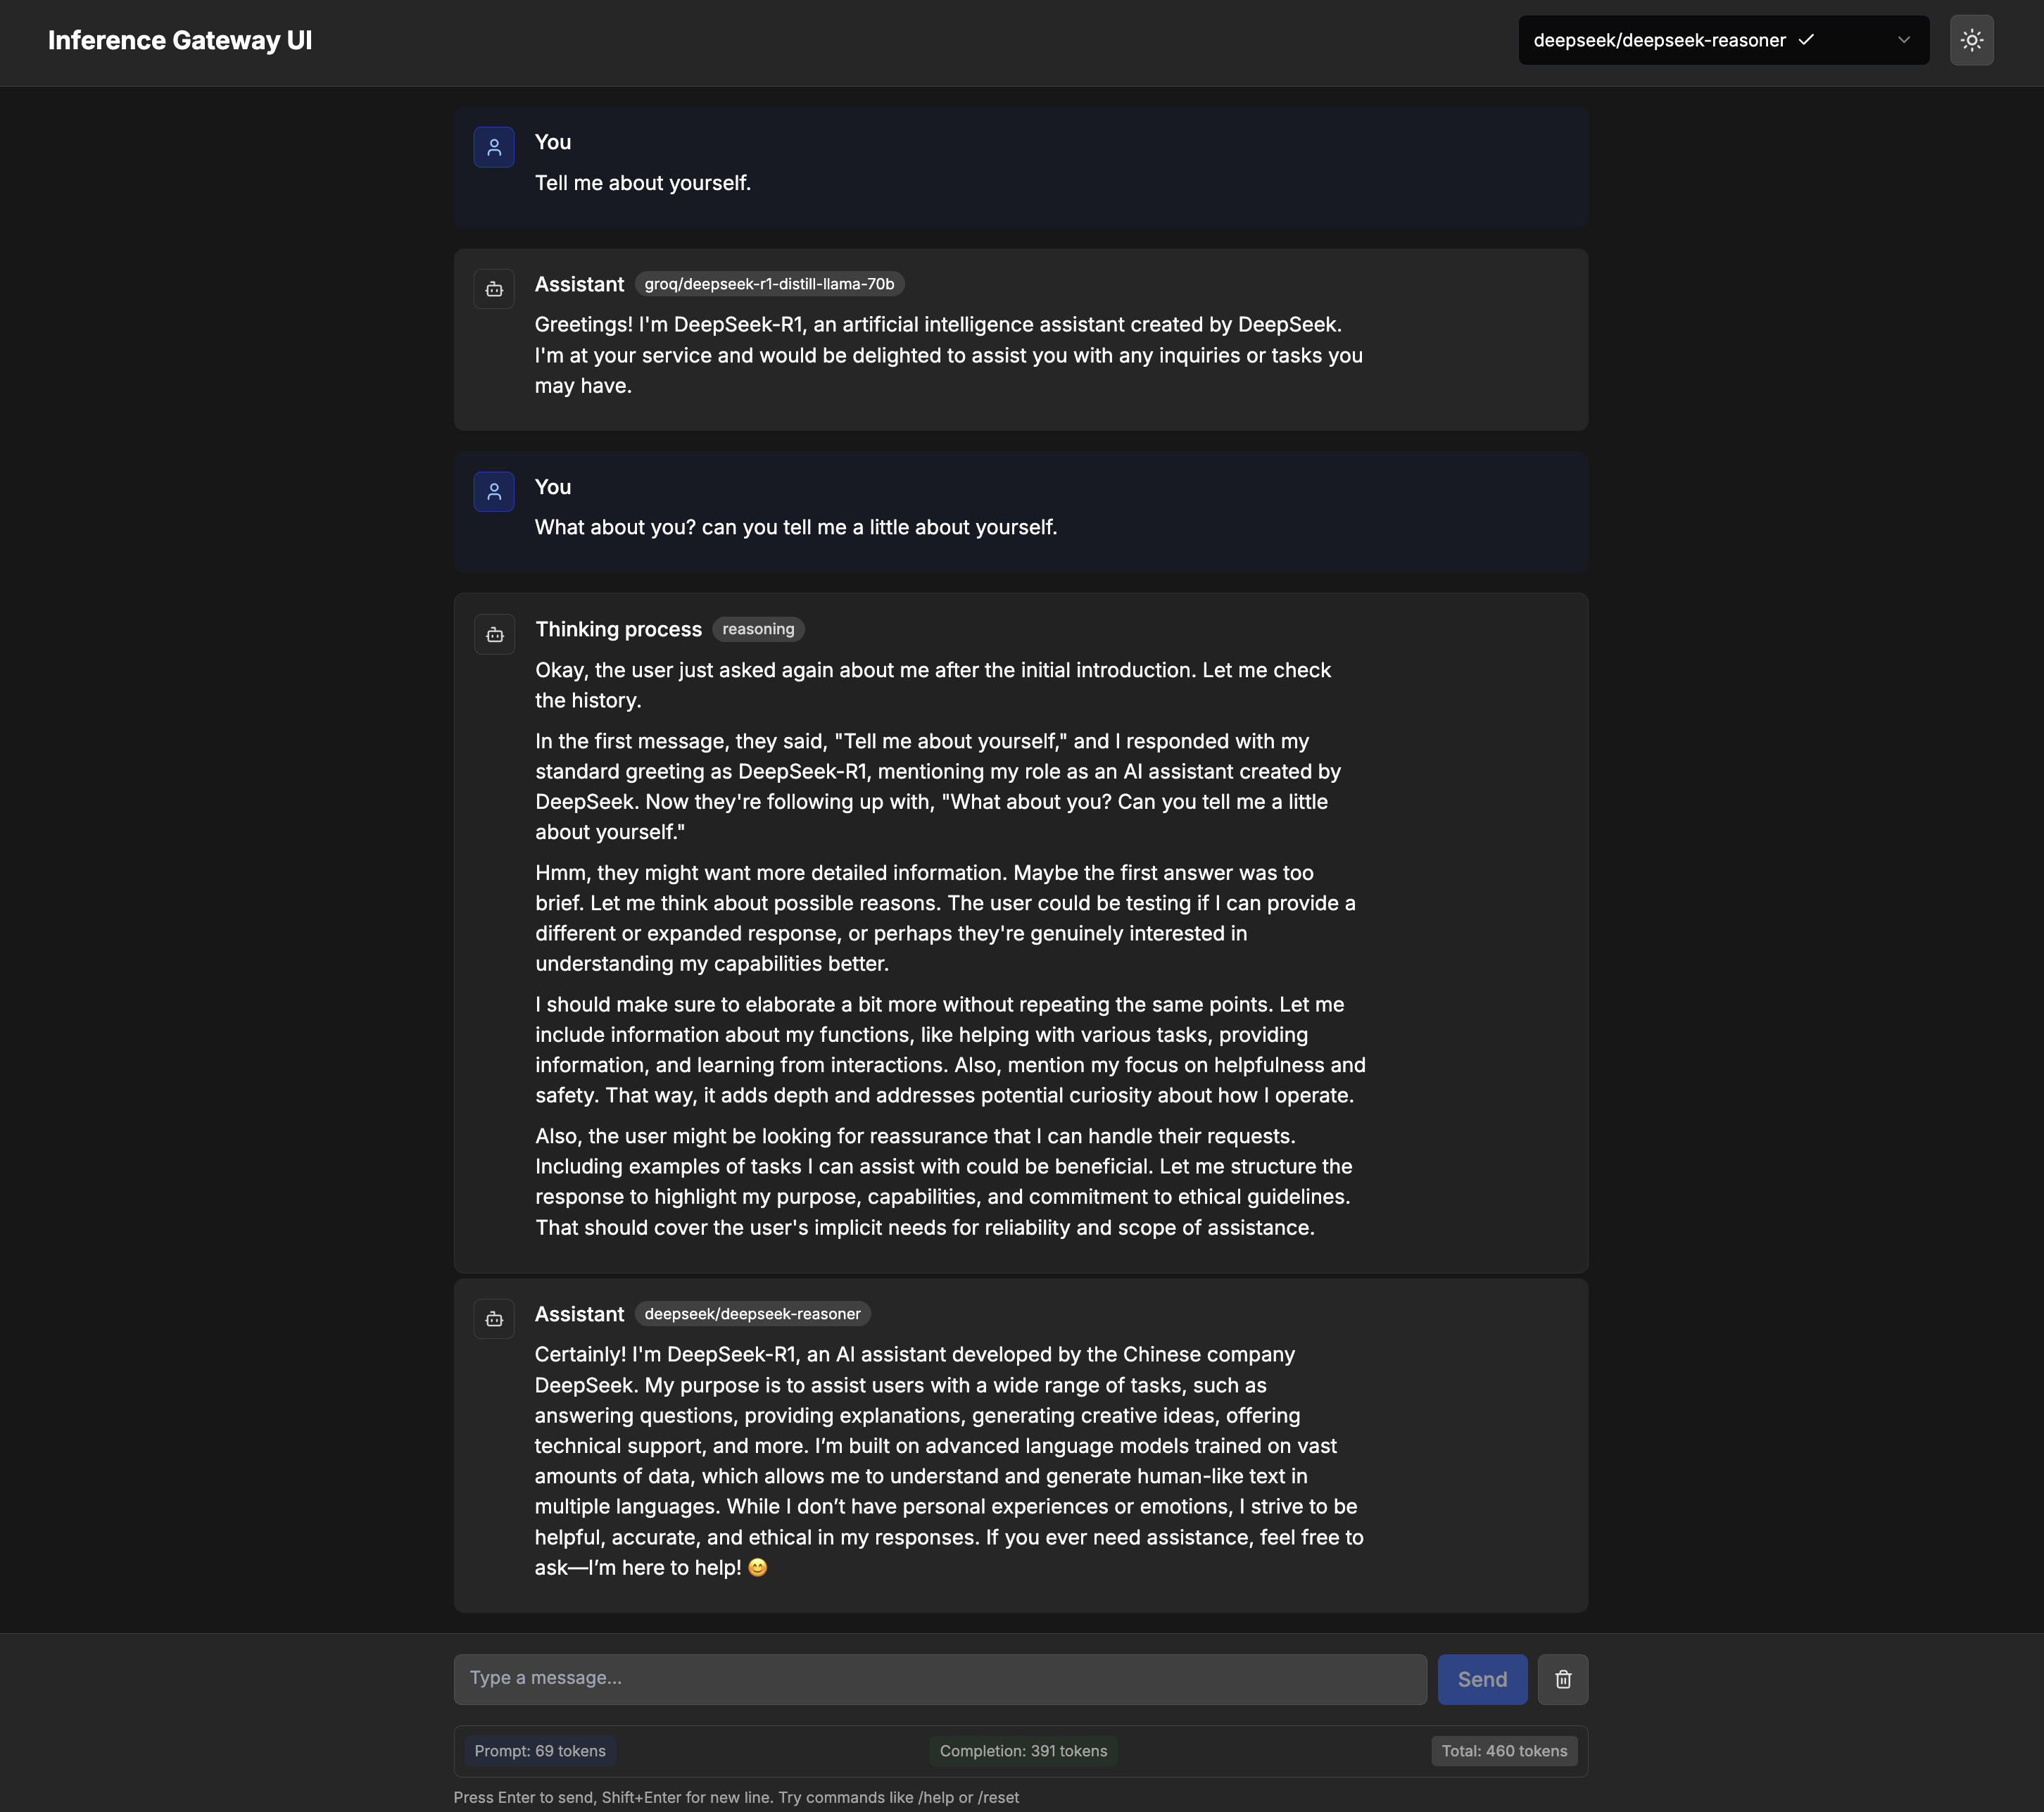Viewport: 2044px width, 1812px height.
Task: Click the 'Also, the user might be looking' paragraph
Action: [943, 1182]
